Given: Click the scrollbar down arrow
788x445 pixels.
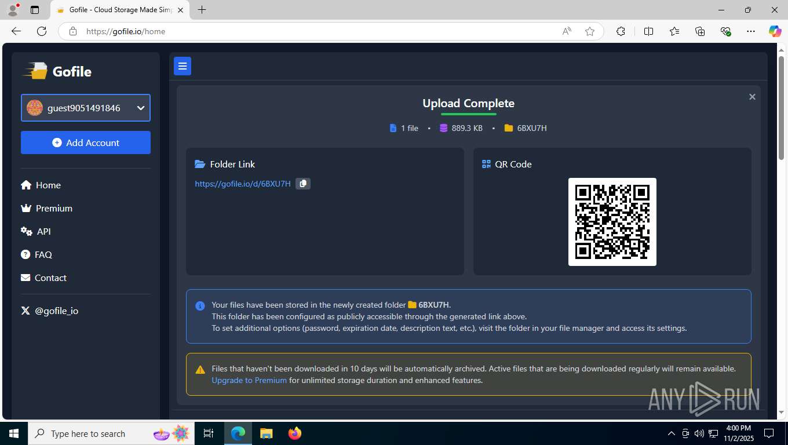Looking at the screenshot, I should pos(781,412).
